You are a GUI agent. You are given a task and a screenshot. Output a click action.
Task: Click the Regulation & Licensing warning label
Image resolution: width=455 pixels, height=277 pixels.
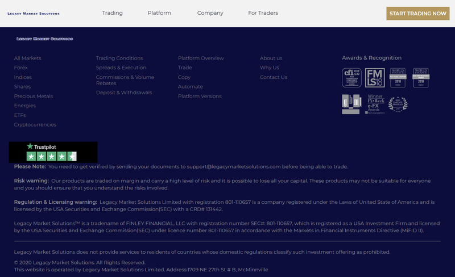click(x=55, y=202)
